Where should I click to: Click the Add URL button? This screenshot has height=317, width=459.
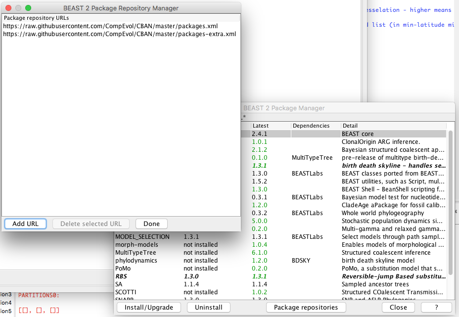coord(25,224)
